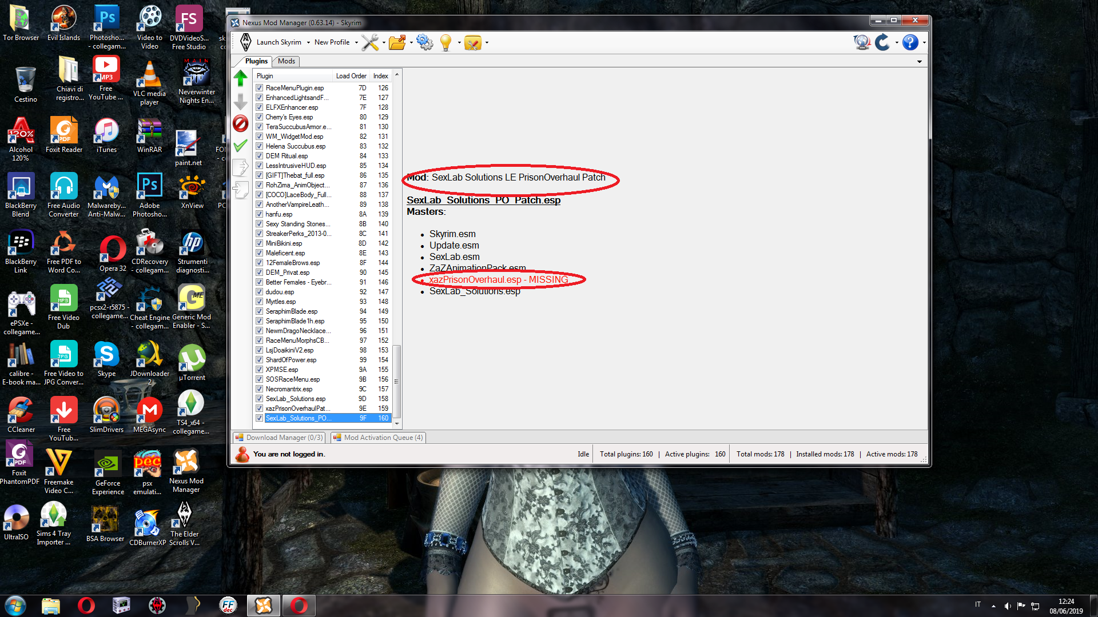Open the Nexus Mod Manager desktop shortcut
Screen dimensions: 1098x617
pos(186,471)
